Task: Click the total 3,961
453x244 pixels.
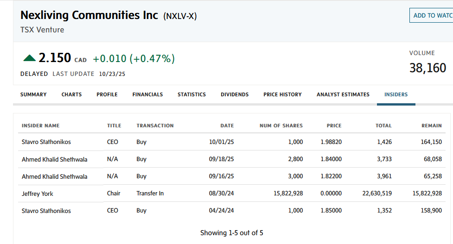Action: [384, 176]
